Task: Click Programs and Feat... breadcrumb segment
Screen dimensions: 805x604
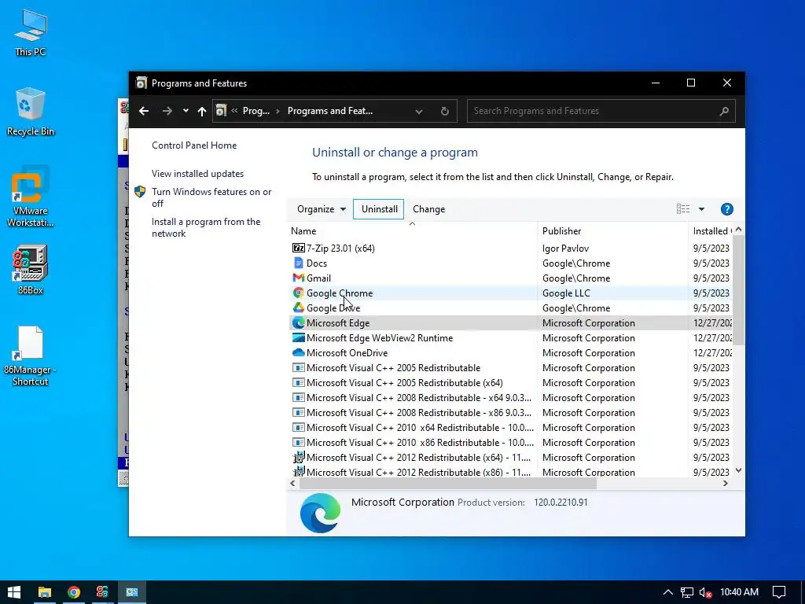Action: [x=330, y=111]
